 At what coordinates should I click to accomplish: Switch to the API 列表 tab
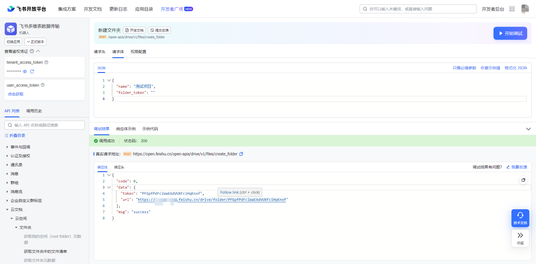[x=12, y=111]
